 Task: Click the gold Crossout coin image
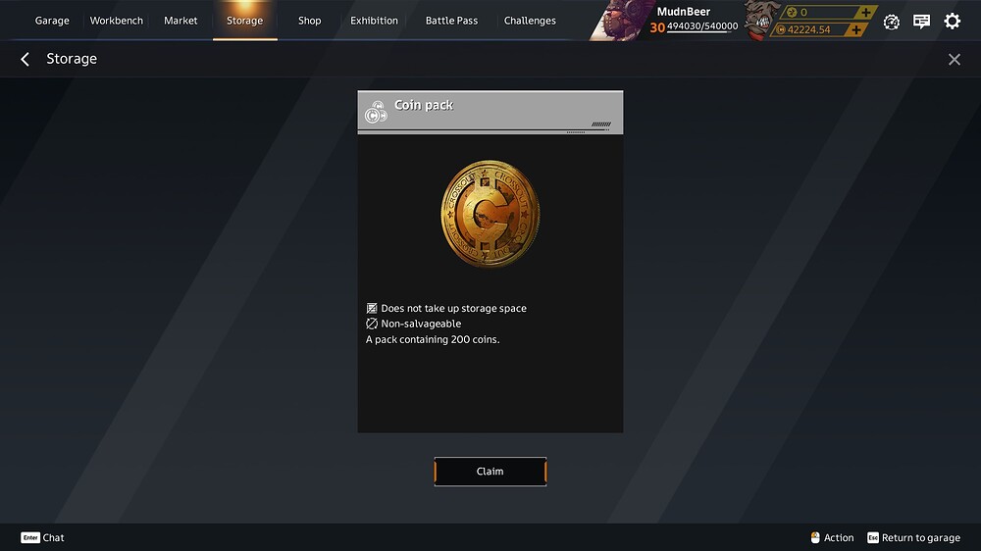[490, 214]
